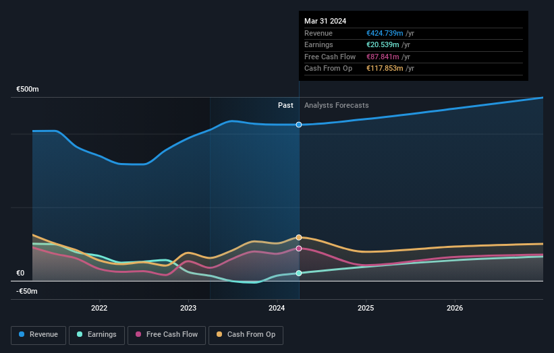Click the 2026 x-axis label
Viewport: 554px width, 353px height.
[x=455, y=308]
